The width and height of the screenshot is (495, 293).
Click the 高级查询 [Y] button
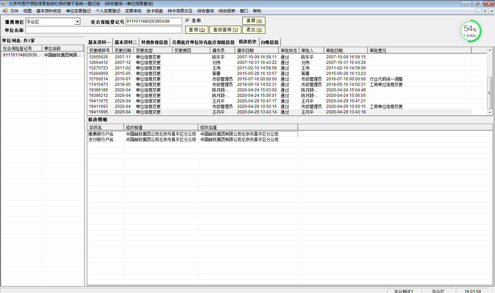tap(225, 30)
